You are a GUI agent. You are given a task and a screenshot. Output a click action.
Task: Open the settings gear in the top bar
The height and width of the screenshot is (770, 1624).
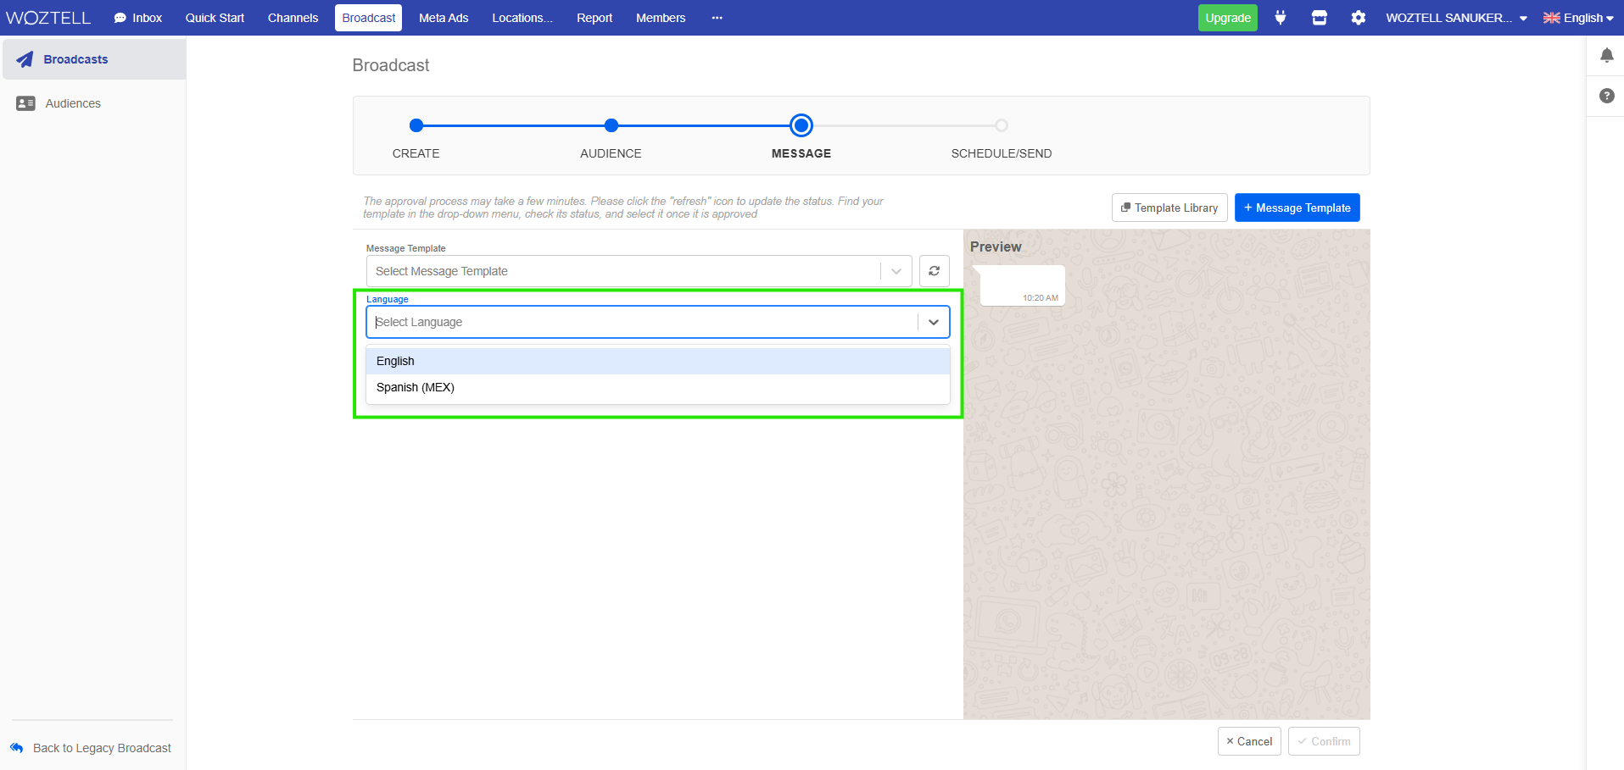point(1358,17)
